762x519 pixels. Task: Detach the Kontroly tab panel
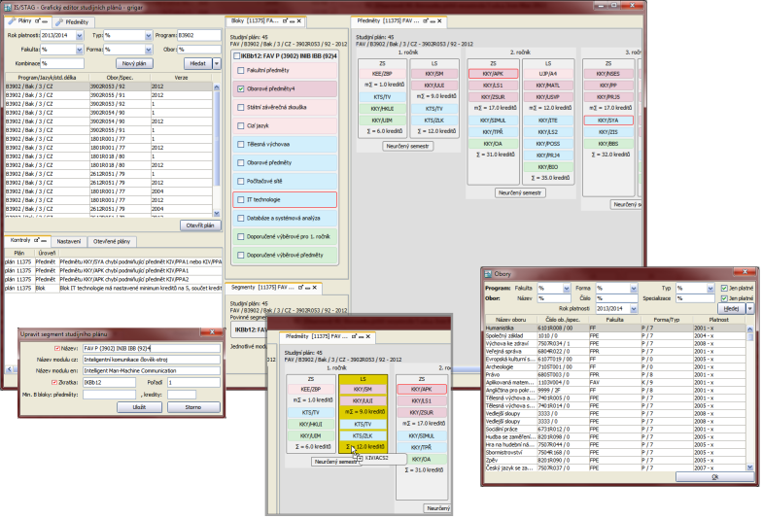(x=37, y=240)
